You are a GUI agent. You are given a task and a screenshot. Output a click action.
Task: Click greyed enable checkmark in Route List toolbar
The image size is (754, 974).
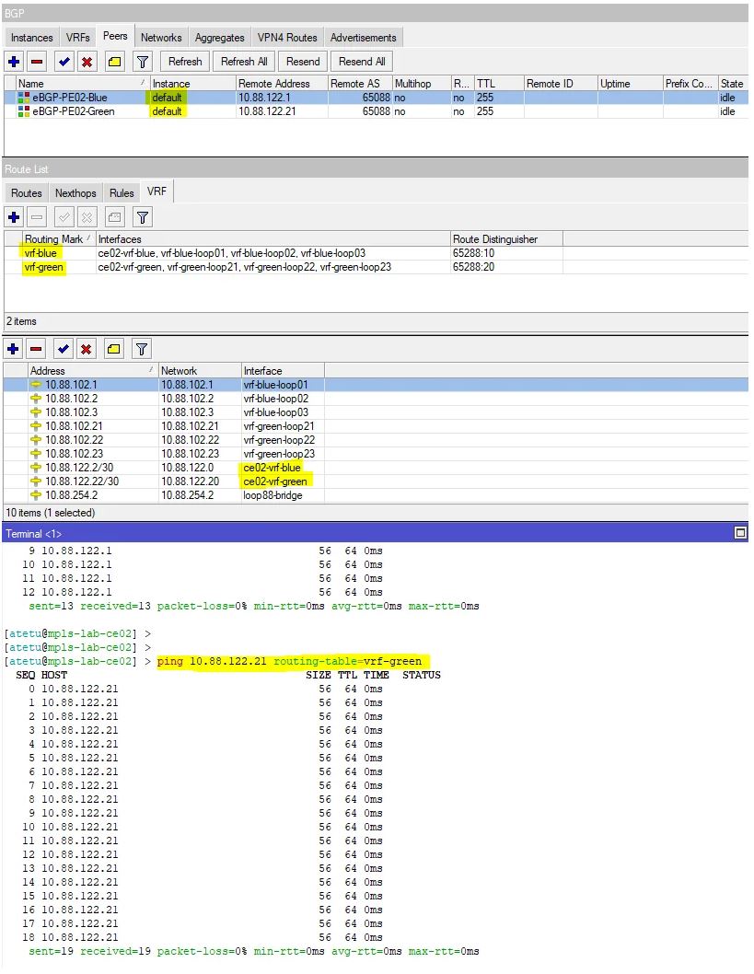(x=64, y=217)
